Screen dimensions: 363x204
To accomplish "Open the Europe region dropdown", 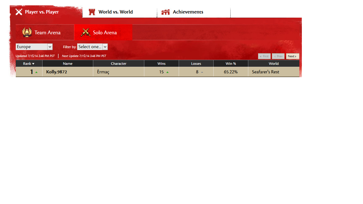I will (x=34, y=47).
